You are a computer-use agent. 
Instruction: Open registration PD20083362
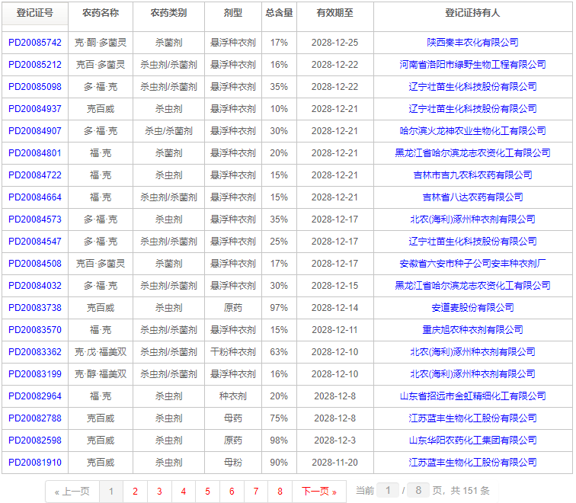pos(35,352)
